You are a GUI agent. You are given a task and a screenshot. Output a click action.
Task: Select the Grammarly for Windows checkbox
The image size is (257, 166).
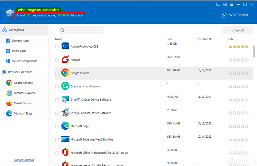pos(57,87)
